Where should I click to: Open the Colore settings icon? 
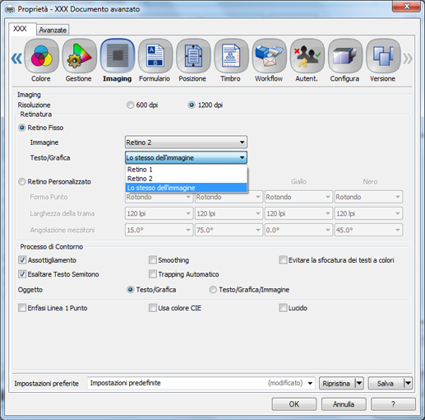click(41, 56)
